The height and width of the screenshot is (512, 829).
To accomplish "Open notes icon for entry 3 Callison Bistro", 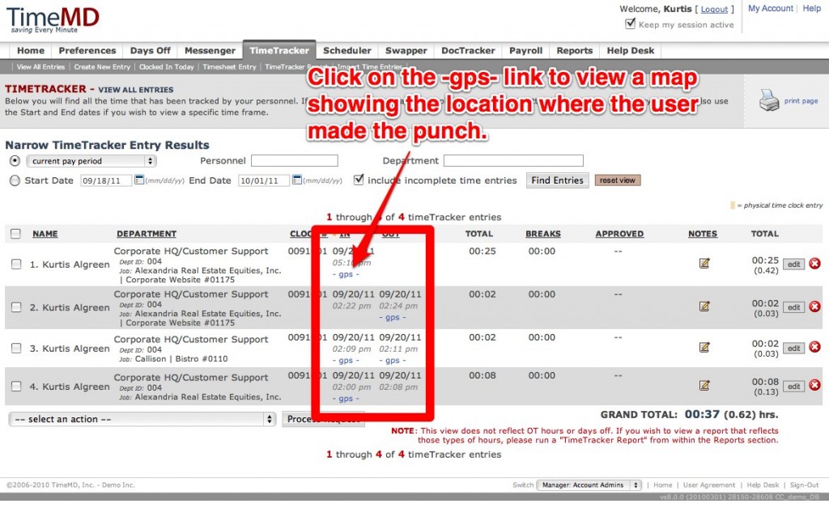I will click(x=704, y=347).
